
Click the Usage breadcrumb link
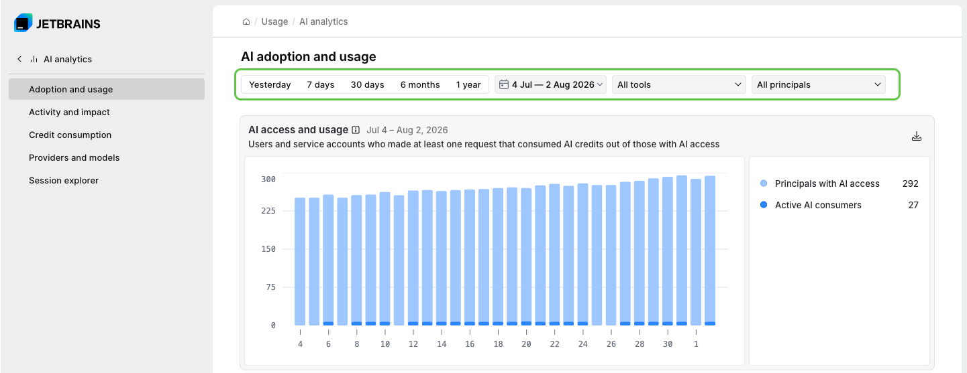click(274, 21)
